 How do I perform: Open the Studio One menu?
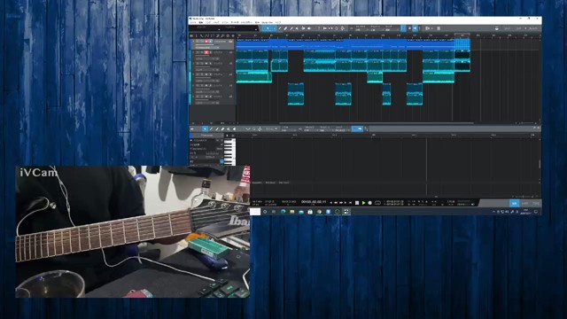tap(267, 22)
